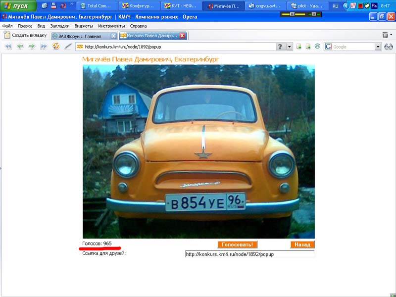Switch to Total Com... taskbar window

click(x=97, y=6)
